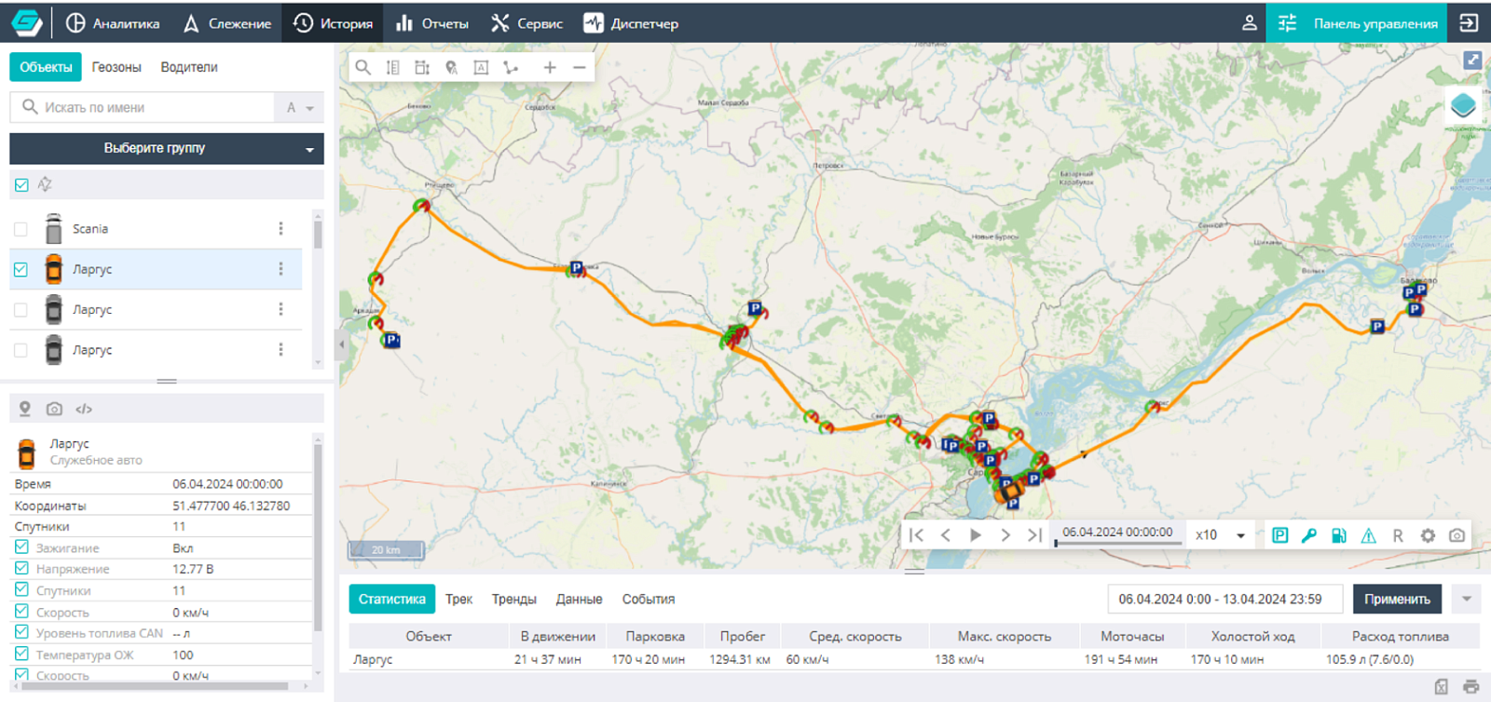
Task: Open options menu for Scania object
Action: click(280, 229)
